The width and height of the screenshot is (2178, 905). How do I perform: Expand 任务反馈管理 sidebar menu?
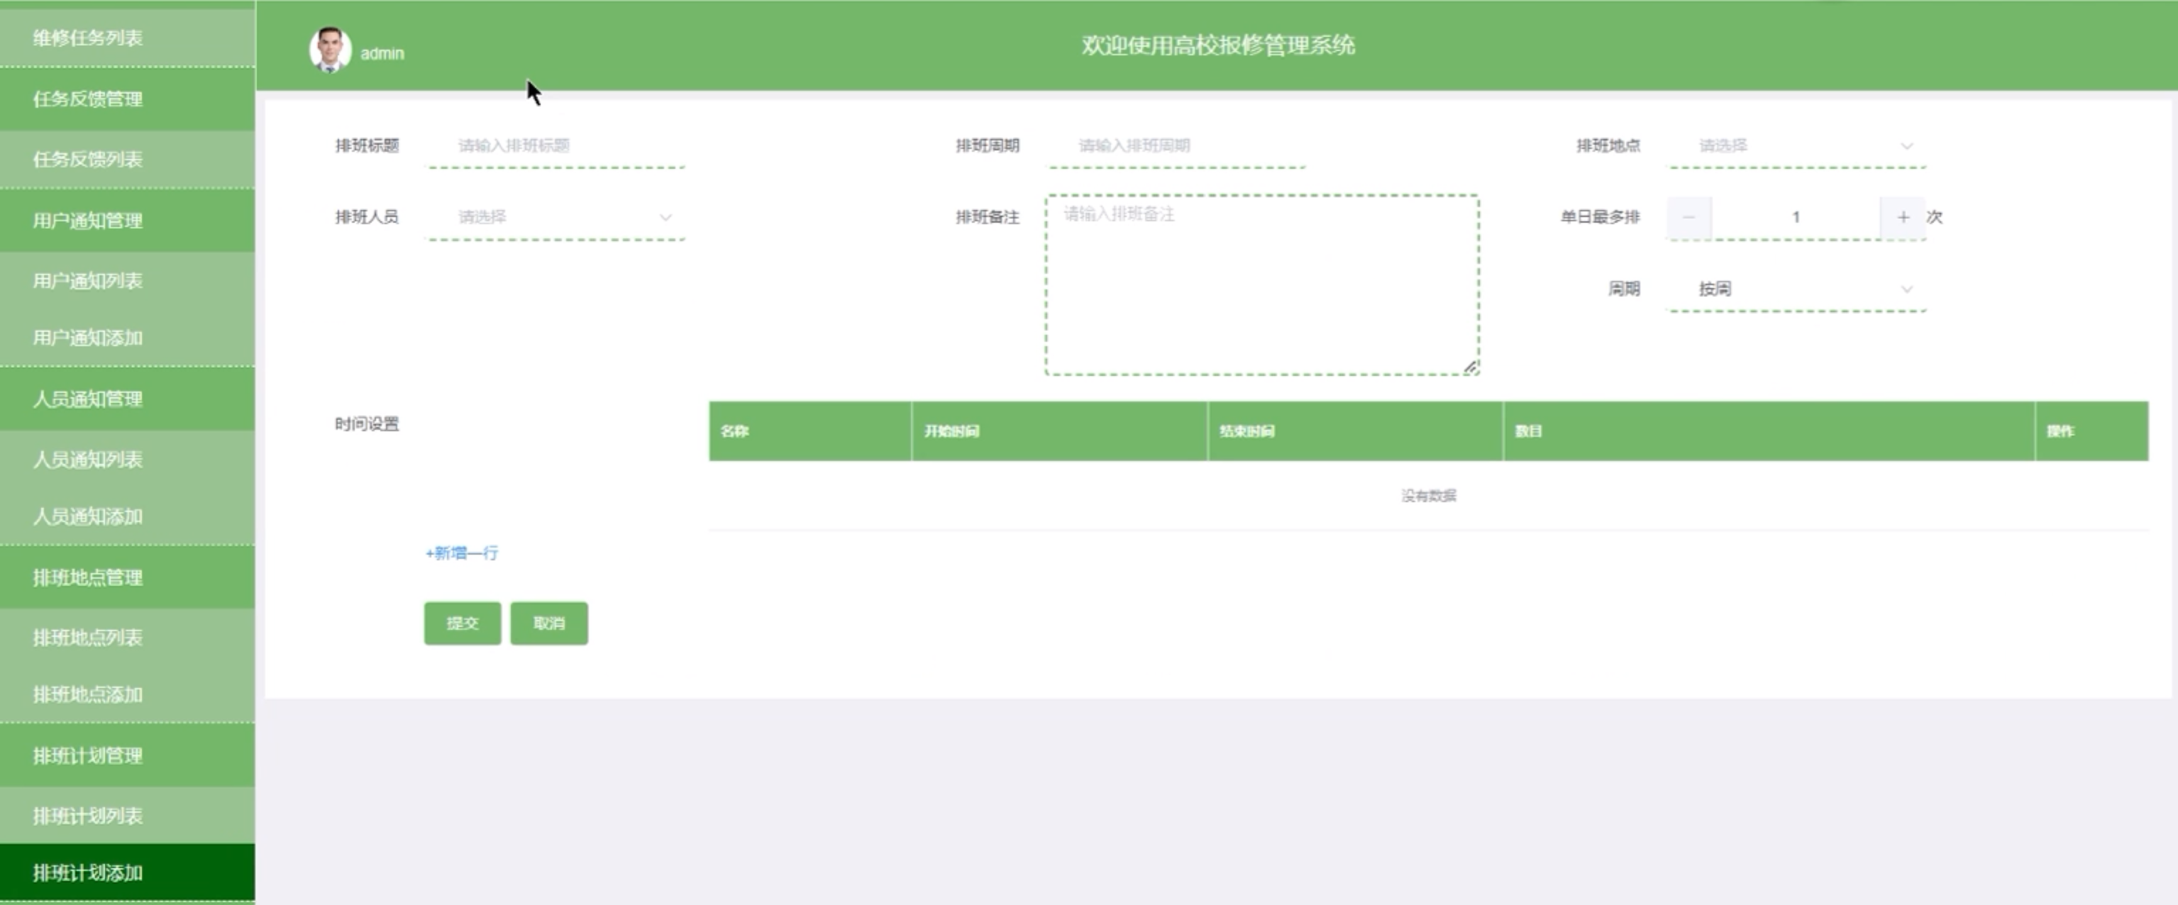[88, 100]
